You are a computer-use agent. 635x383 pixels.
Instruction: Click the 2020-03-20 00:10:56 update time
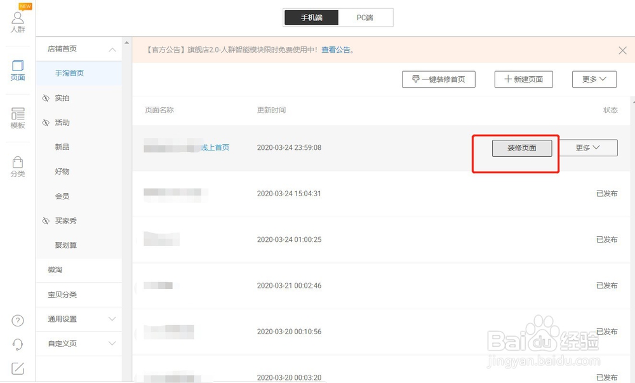point(289,332)
